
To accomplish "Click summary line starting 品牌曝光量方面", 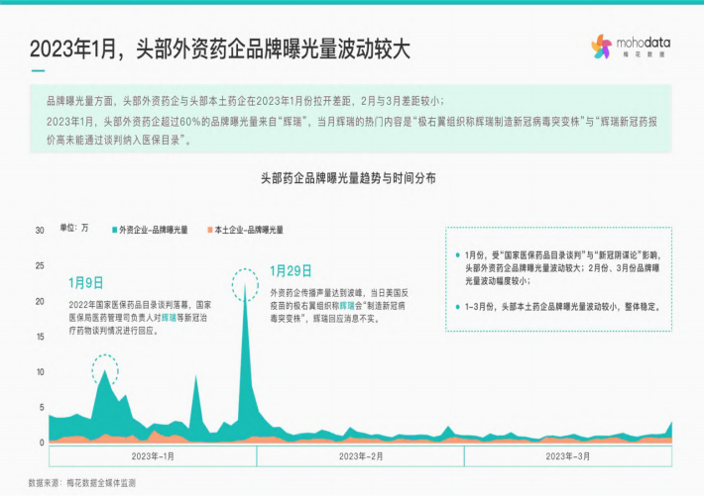I will pos(246,101).
